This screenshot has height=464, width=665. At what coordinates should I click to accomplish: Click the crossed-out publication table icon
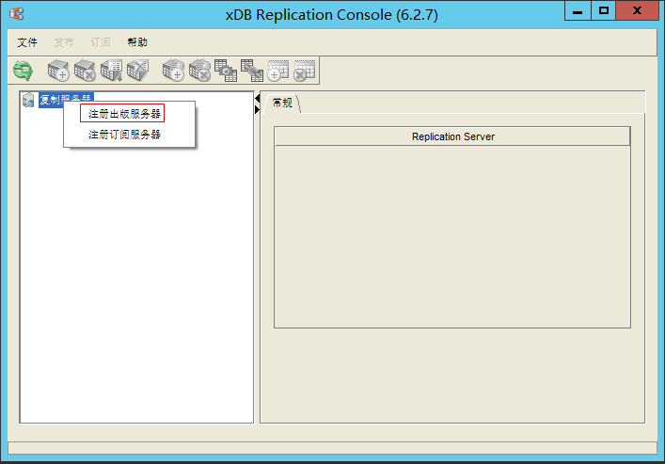[138, 71]
